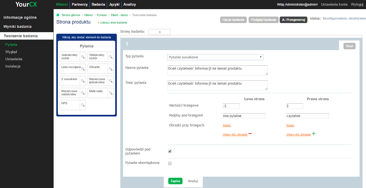This screenshot has width=366, height=188.
Task: Open the Analizy top menu
Action: [130, 4]
